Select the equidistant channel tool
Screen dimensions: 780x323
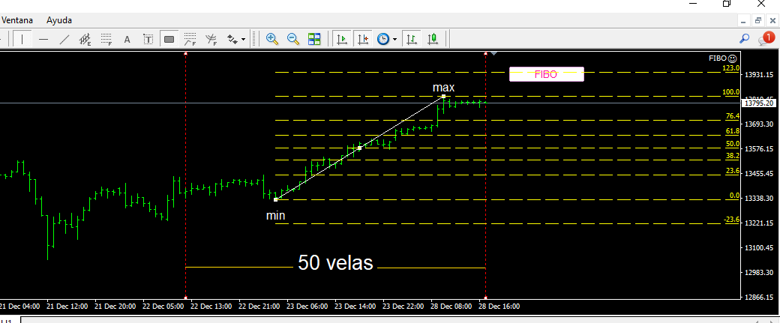pyautogui.click(x=85, y=39)
